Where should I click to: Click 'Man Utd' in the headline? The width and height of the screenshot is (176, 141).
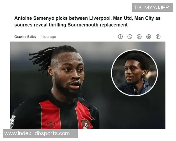point(123,18)
